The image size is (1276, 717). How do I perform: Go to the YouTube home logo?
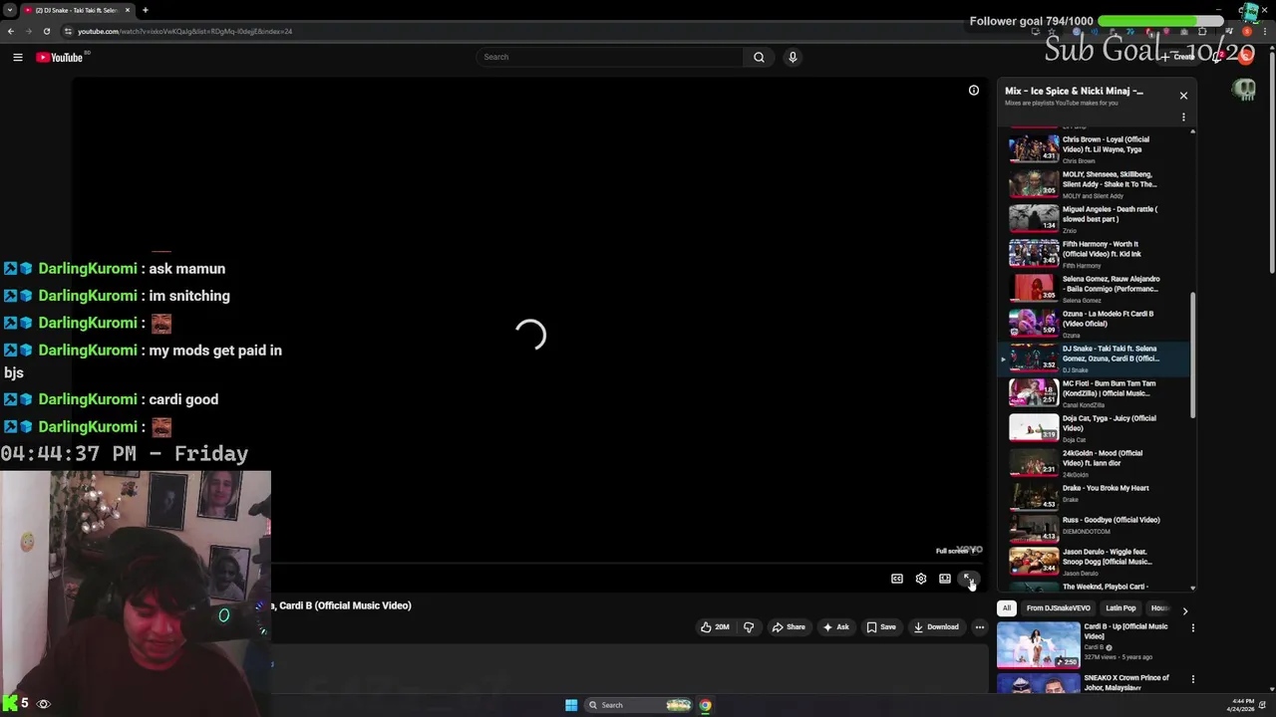(x=60, y=57)
